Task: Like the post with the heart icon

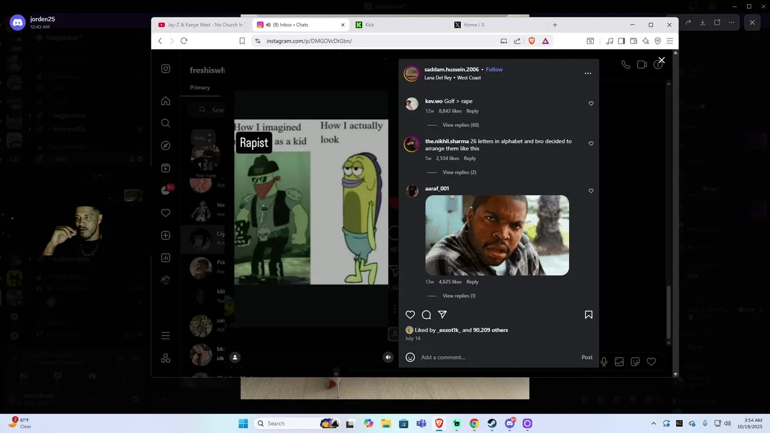Action: click(410, 315)
